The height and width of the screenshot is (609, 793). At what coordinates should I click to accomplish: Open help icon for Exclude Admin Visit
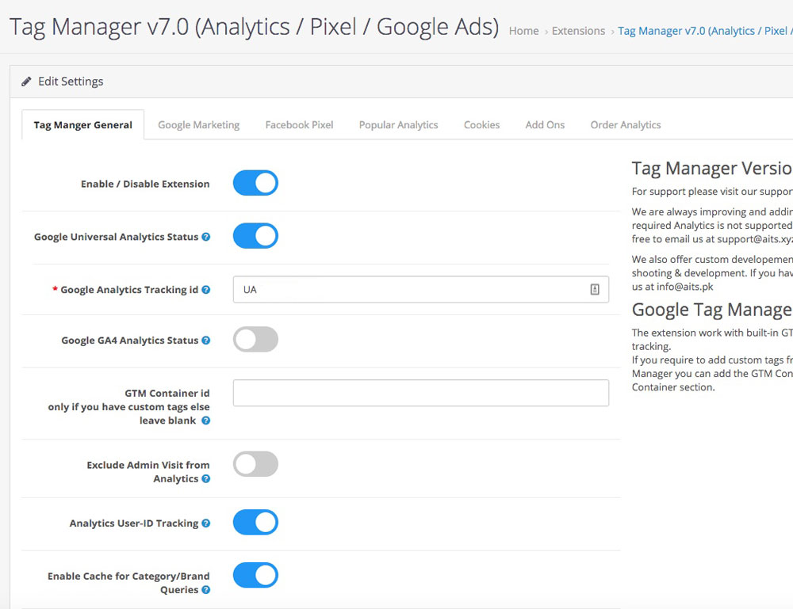point(206,478)
